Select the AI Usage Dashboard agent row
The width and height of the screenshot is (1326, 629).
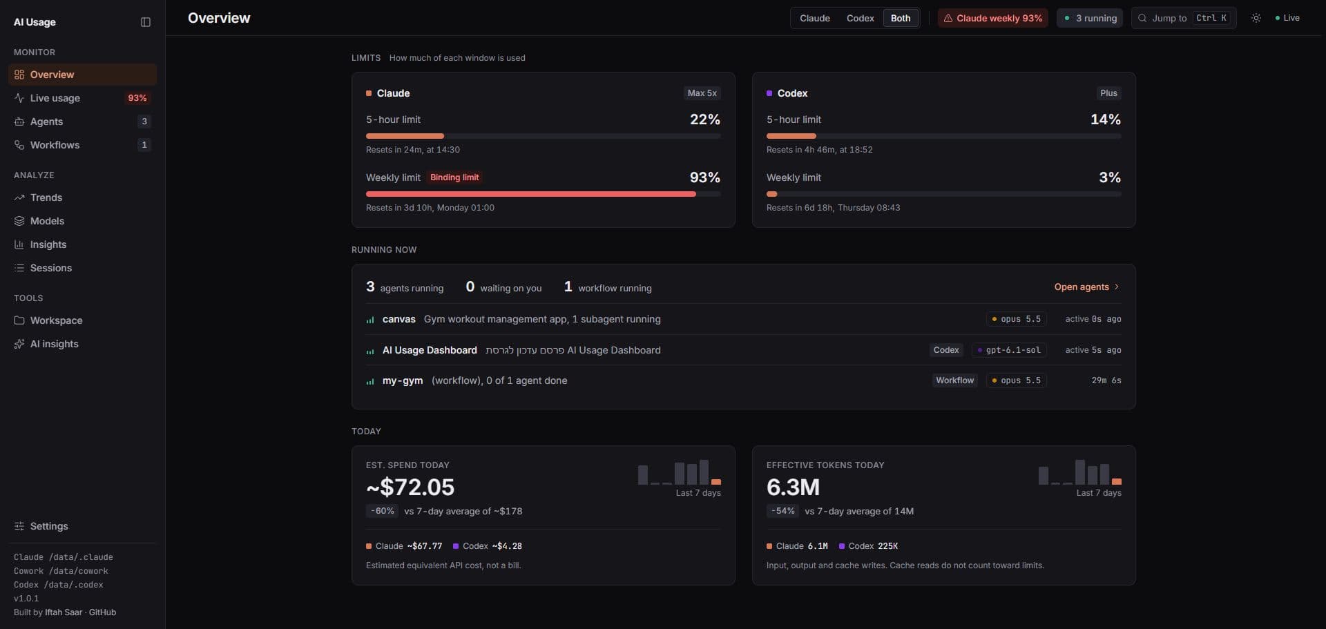(x=743, y=350)
